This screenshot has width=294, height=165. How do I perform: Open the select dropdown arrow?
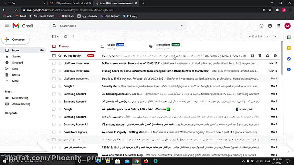click(x=58, y=36)
